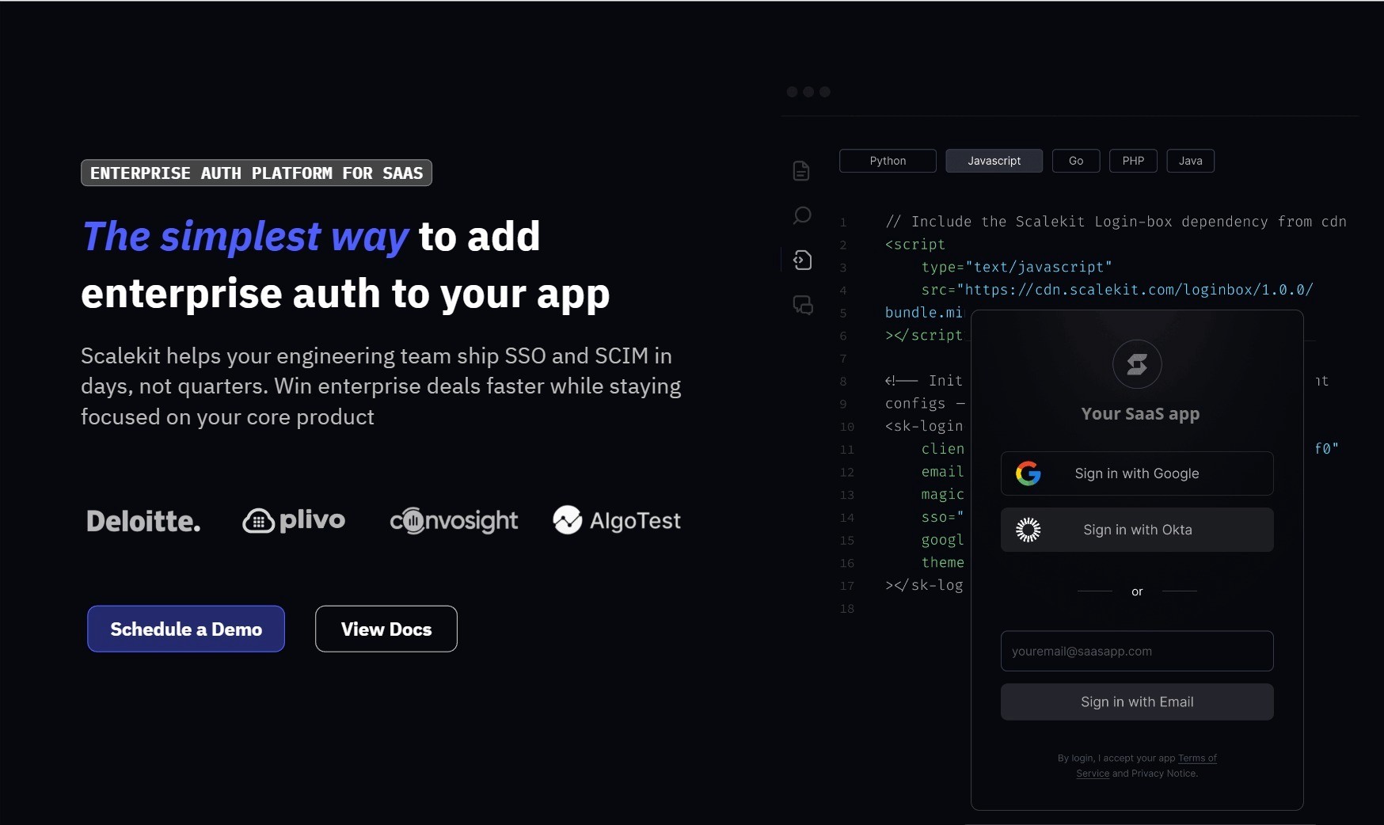The width and height of the screenshot is (1384, 825).
Task: Open the PHP code tab
Action: tap(1133, 161)
